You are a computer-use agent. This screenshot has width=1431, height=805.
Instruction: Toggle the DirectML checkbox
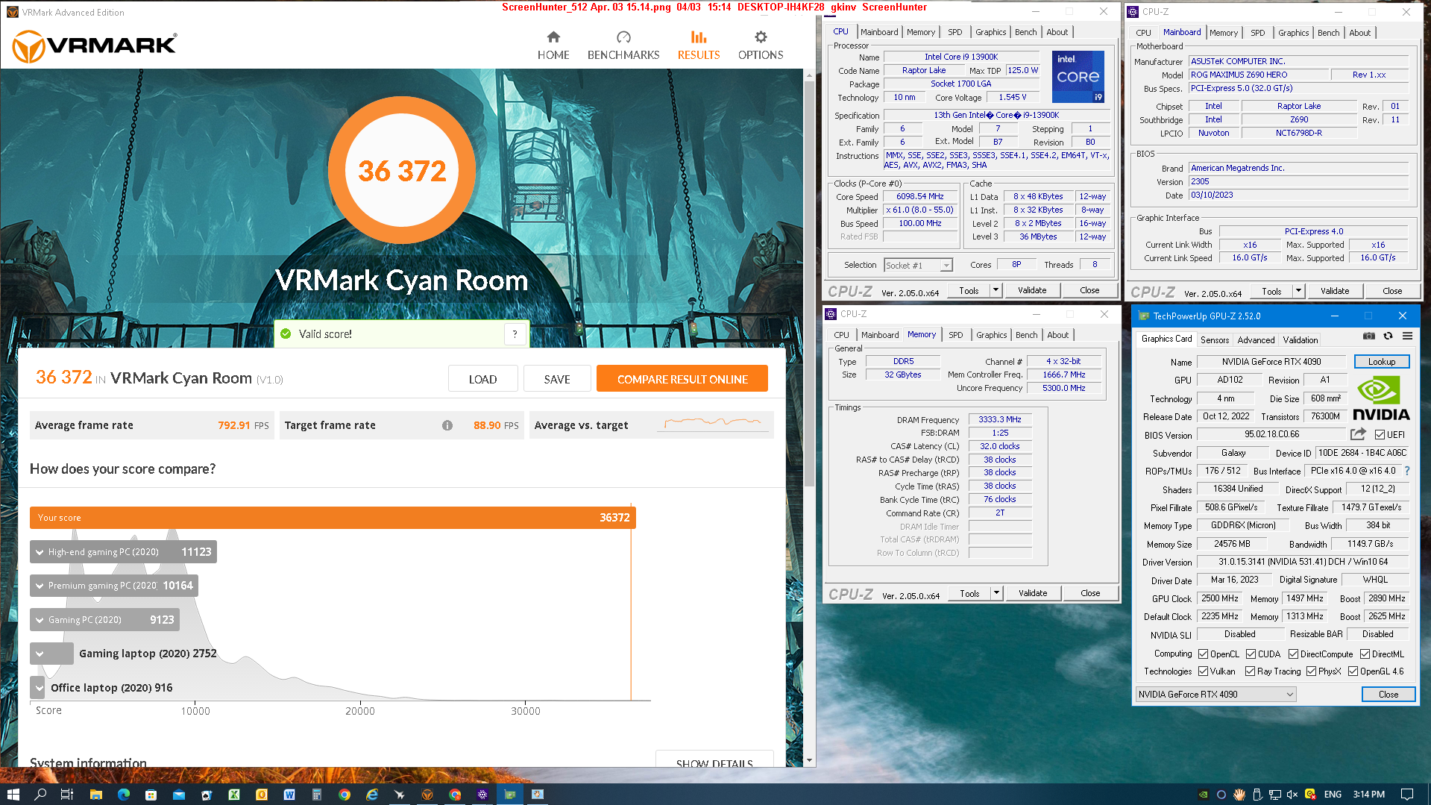pyautogui.click(x=1365, y=654)
